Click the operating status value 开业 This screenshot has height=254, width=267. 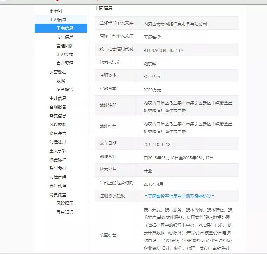tap(148, 171)
